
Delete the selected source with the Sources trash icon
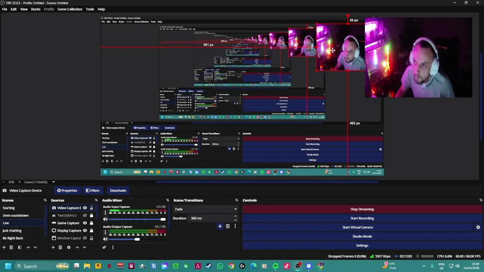coord(60,247)
